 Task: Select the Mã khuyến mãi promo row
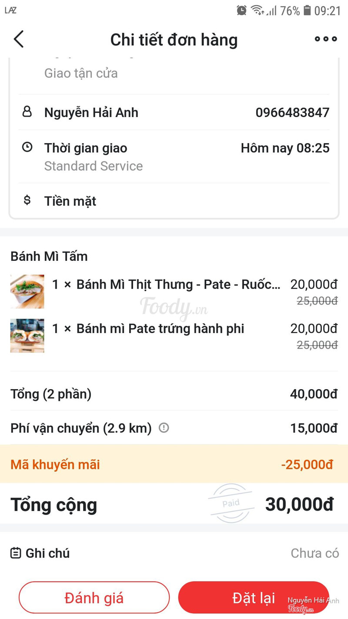coord(174,464)
